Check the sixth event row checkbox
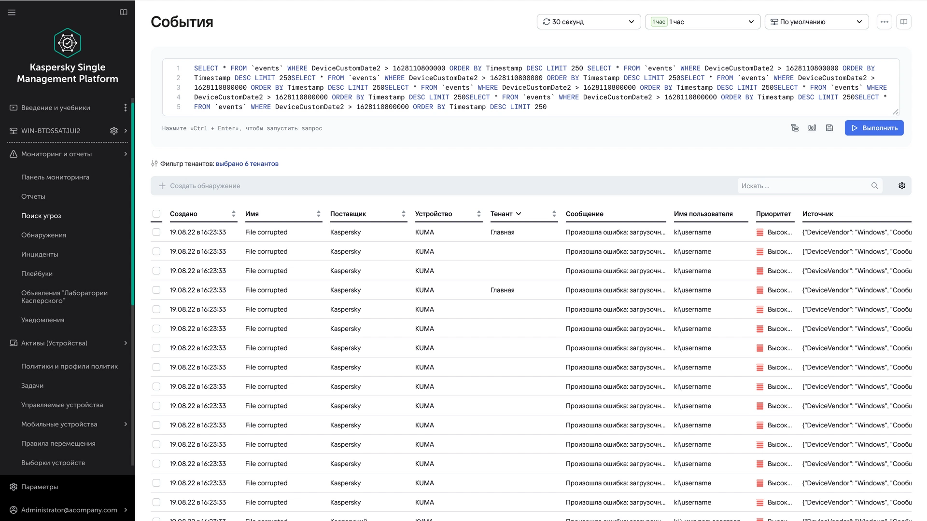927x521 pixels. 156,329
